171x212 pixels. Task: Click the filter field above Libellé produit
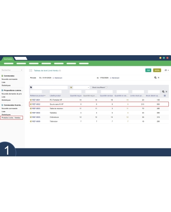pyautogui.click(x=56, y=92)
